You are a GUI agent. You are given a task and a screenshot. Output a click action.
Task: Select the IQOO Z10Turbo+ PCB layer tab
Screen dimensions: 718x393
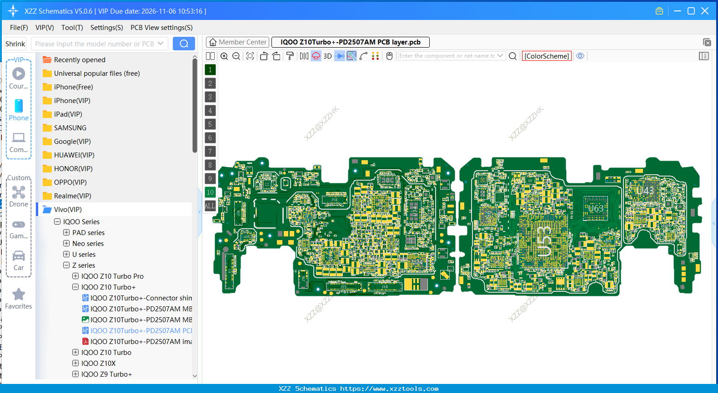351,42
